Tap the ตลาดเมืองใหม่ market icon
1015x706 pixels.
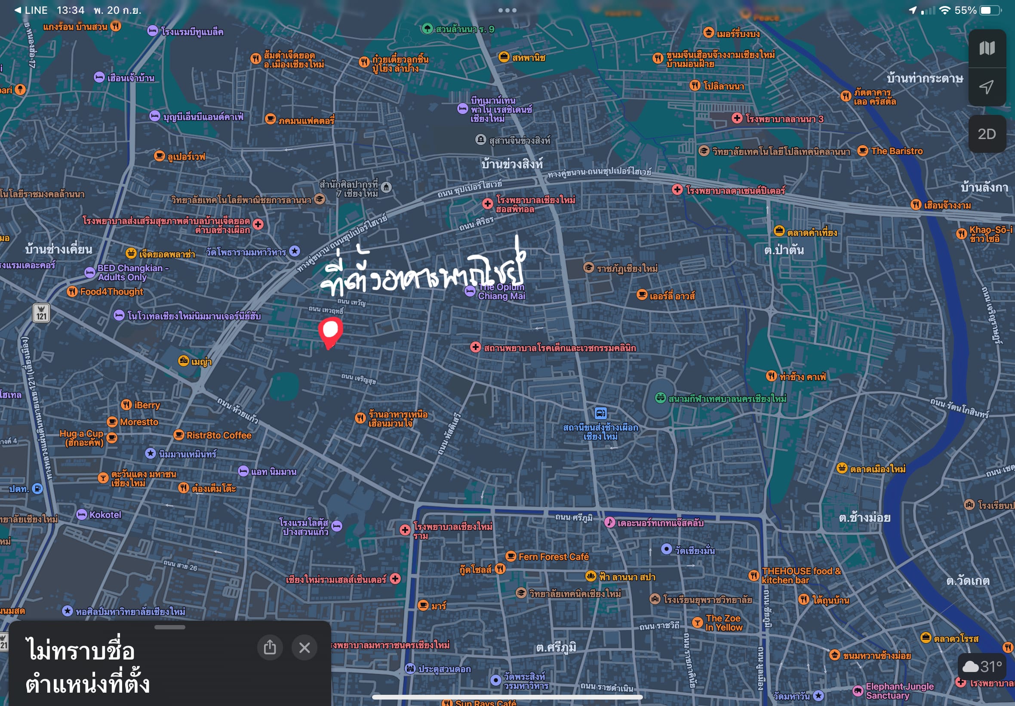click(842, 468)
